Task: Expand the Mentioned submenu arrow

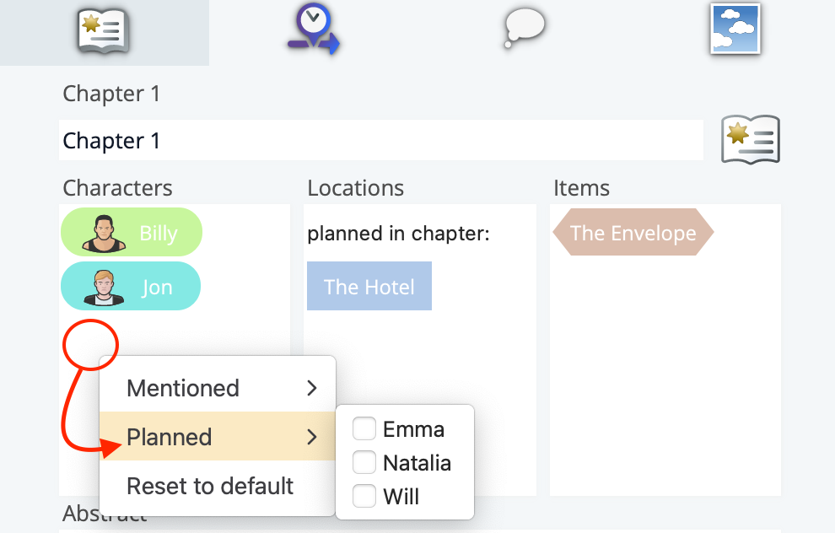Action: (x=312, y=388)
